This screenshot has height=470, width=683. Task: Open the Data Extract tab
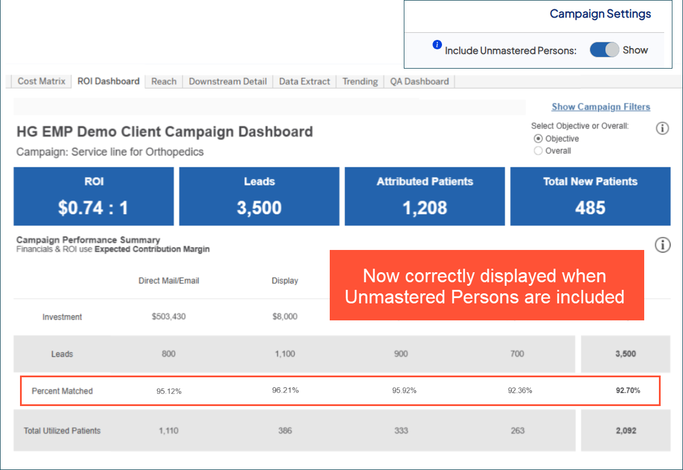[304, 82]
